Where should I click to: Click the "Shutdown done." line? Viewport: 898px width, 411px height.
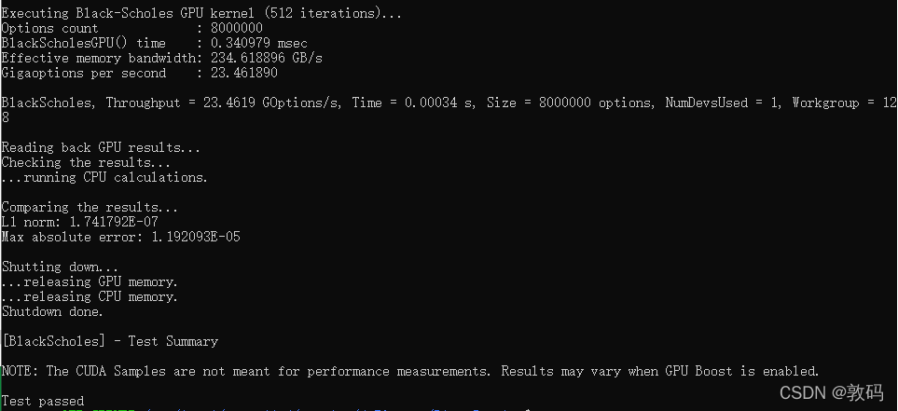[52, 311]
